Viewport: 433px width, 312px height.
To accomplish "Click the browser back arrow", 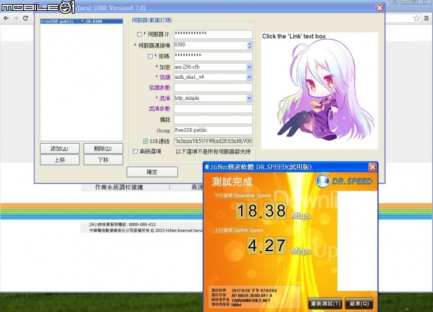I will pyautogui.click(x=6, y=18).
